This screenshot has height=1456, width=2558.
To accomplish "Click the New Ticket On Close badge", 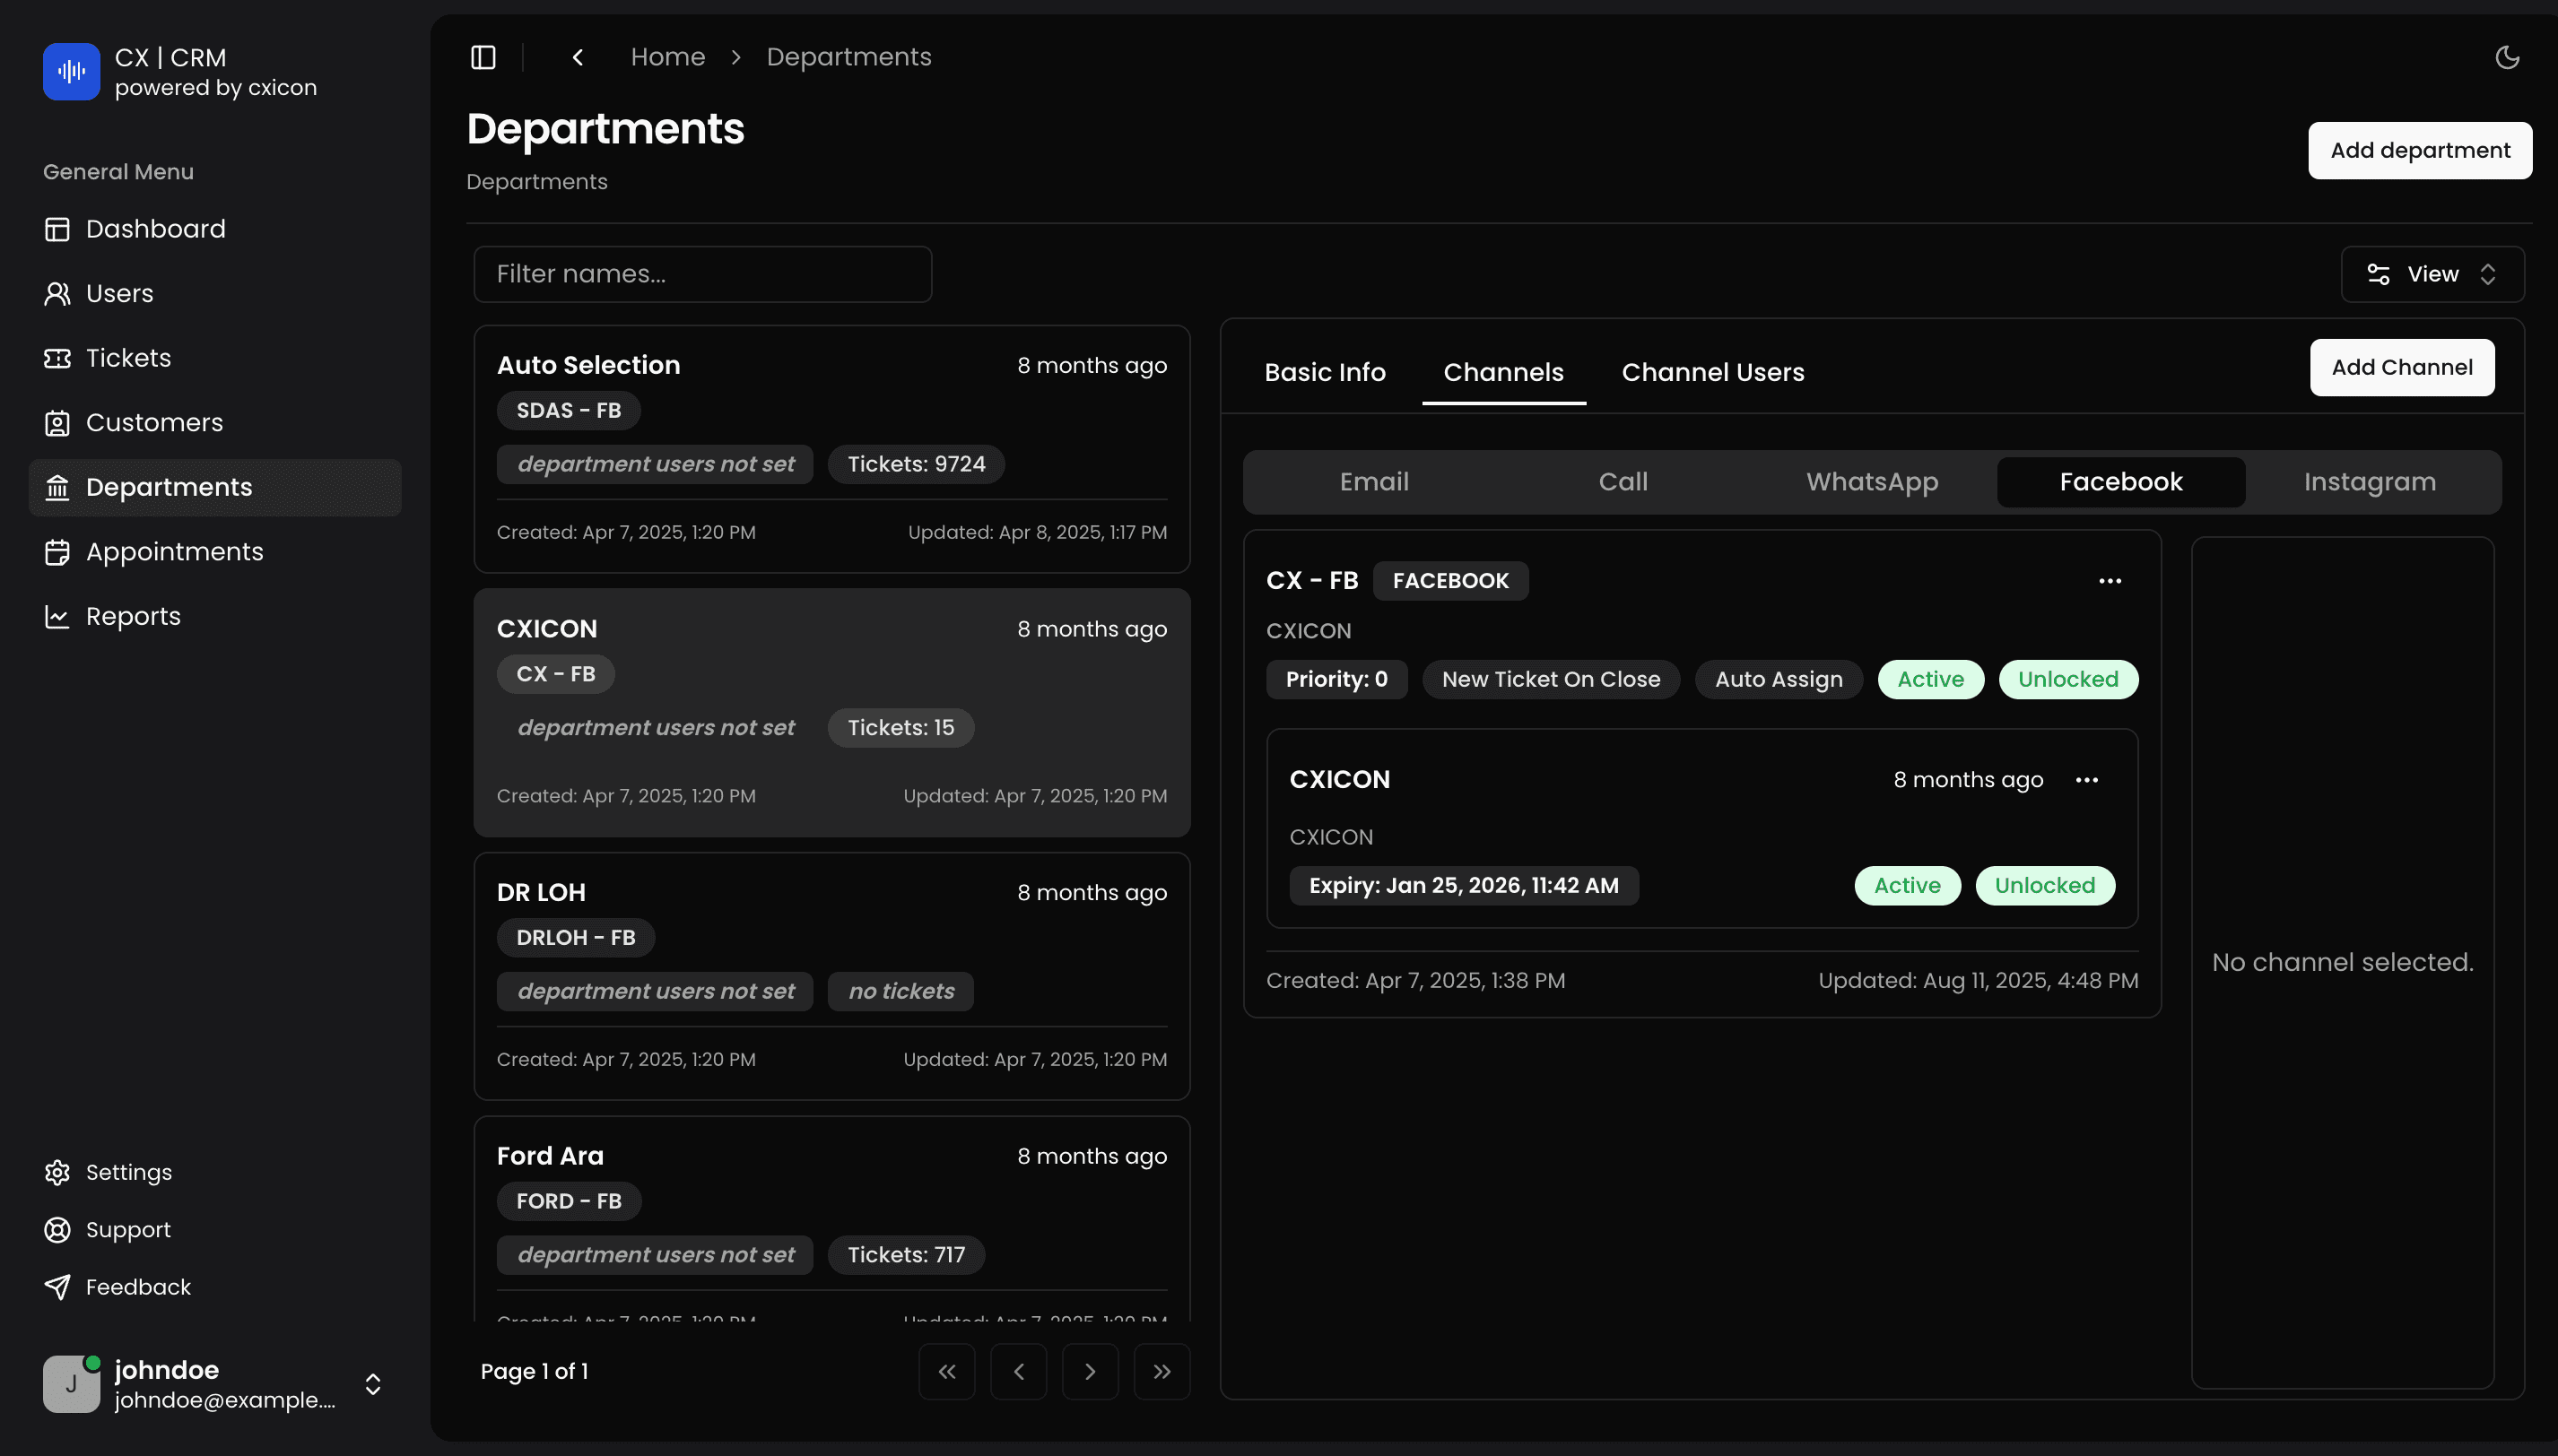I will click(1551, 680).
